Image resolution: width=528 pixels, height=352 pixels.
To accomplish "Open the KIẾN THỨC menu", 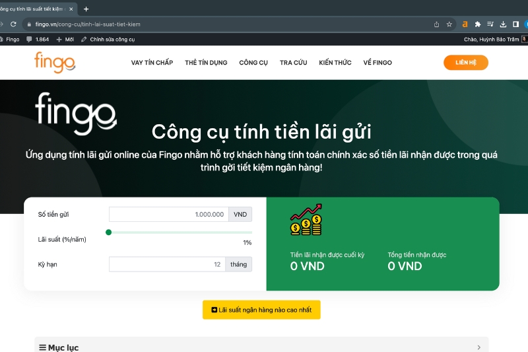I will (x=335, y=63).
